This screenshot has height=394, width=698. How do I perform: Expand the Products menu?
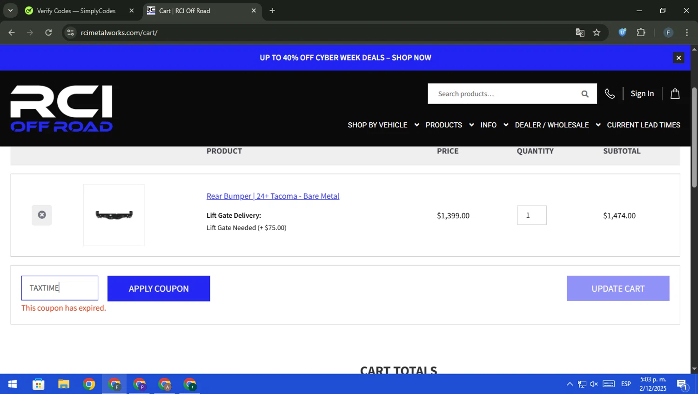450,125
